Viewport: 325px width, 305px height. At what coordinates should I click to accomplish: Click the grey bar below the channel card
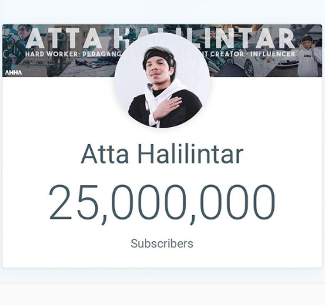[162, 294]
